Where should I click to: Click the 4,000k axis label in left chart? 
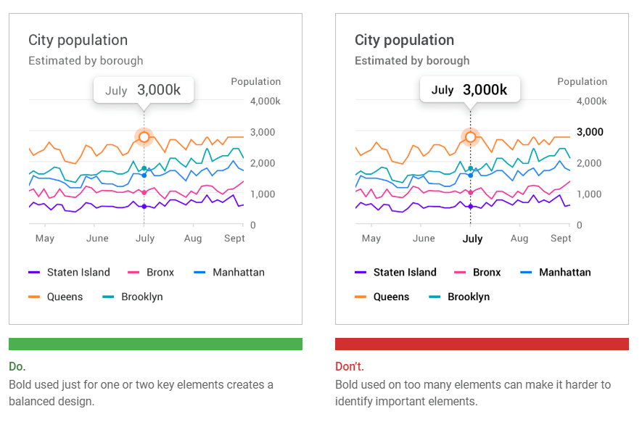tap(265, 101)
